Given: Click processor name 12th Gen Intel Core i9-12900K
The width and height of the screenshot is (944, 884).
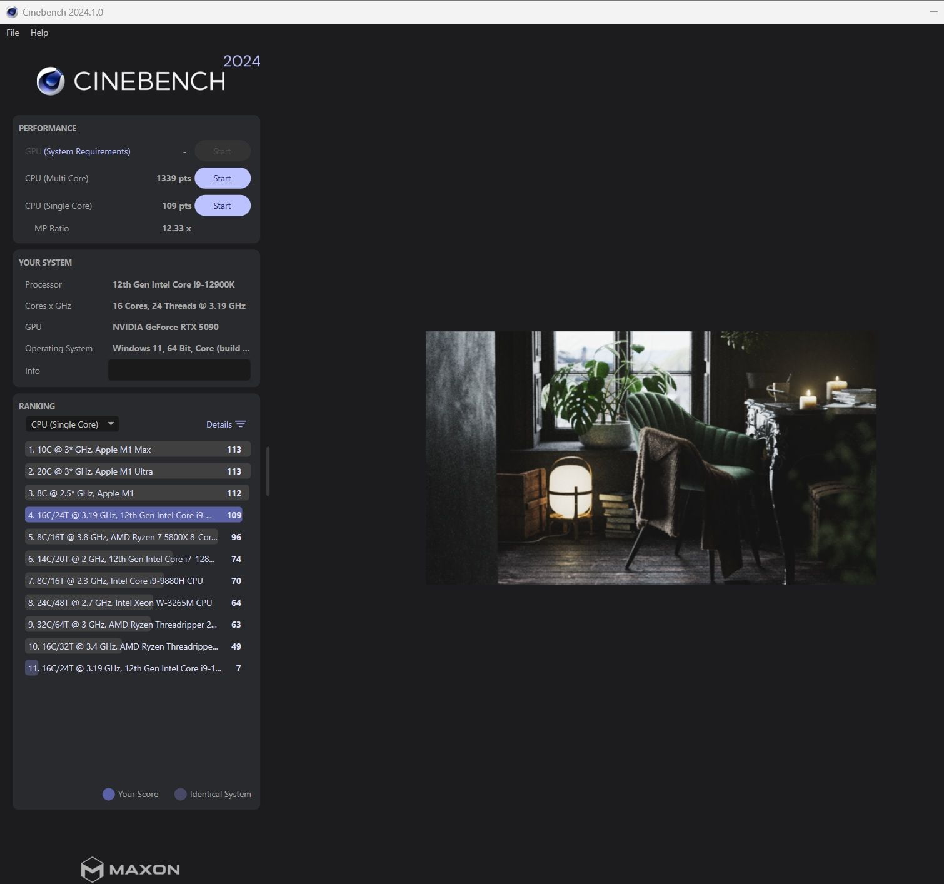Looking at the screenshot, I should [x=174, y=284].
